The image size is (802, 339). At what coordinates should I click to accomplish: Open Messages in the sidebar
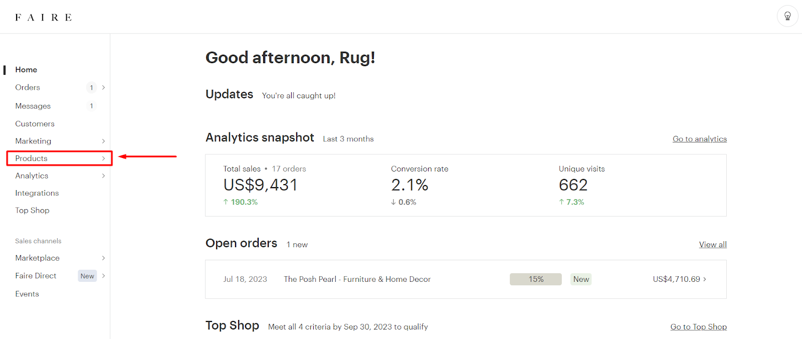pos(33,106)
